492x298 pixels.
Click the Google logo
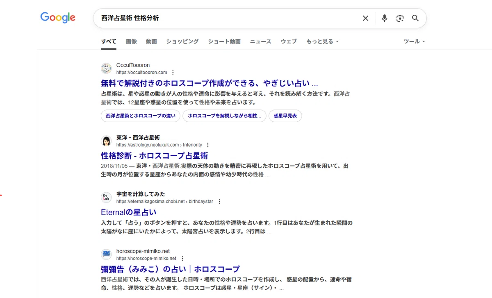(x=58, y=18)
